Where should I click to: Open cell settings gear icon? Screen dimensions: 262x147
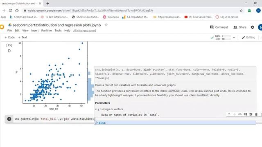[x=251, y=114]
